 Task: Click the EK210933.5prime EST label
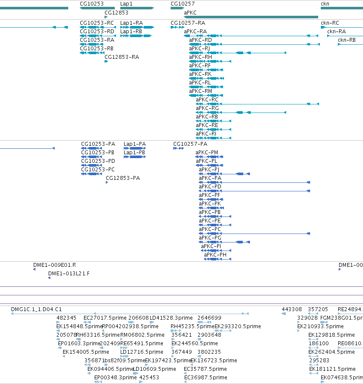pyautogui.click(x=321, y=326)
